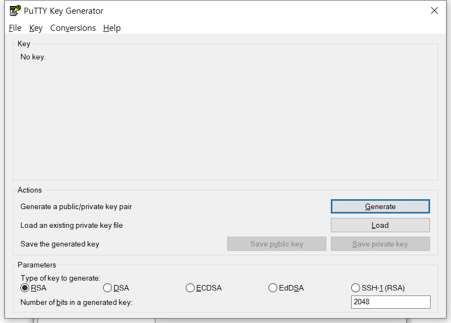
Task: Click the 'Actions' group heading
Action: pos(30,190)
